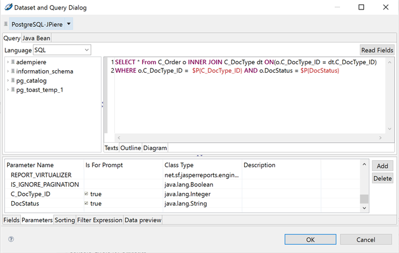Open the Data preview tab
This screenshot has width=399, height=253.
pos(142,220)
